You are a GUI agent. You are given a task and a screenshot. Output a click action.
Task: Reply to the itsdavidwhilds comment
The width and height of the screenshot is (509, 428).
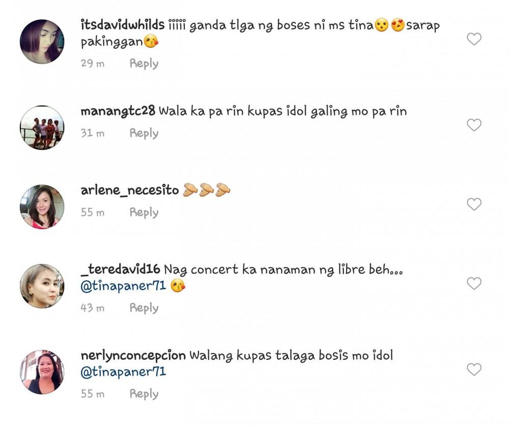144,63
